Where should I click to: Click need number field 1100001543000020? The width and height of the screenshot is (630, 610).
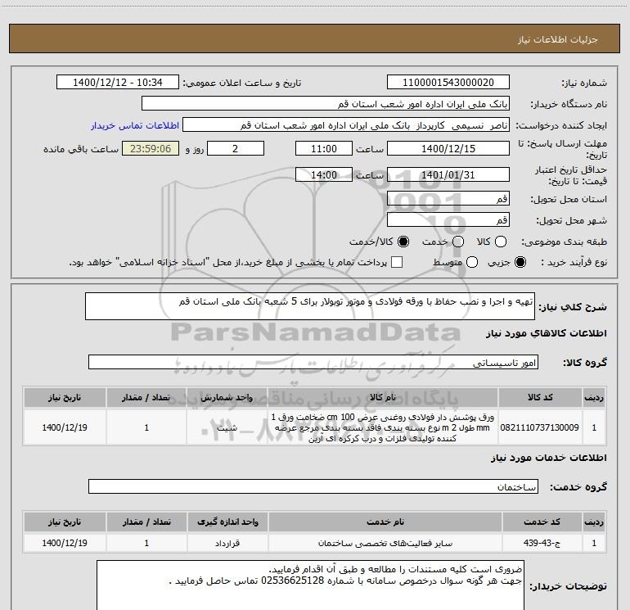point(448,82)
